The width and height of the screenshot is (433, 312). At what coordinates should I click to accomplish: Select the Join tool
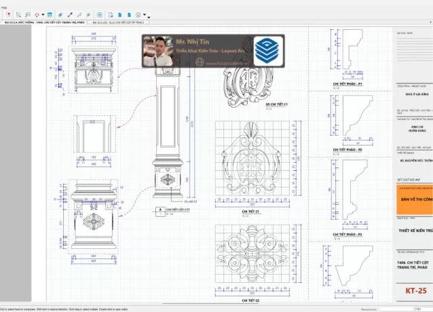click(88, 15)
